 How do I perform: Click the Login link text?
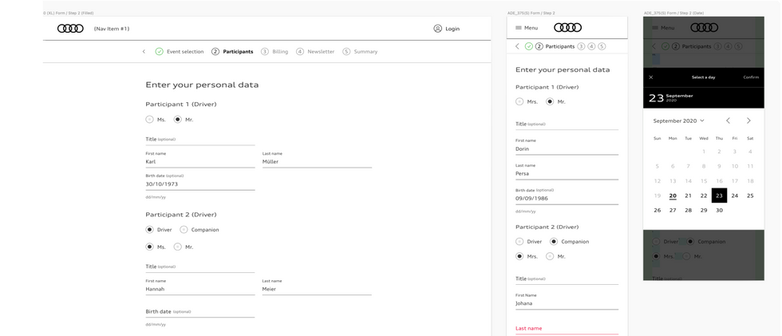tap(452, 29)
